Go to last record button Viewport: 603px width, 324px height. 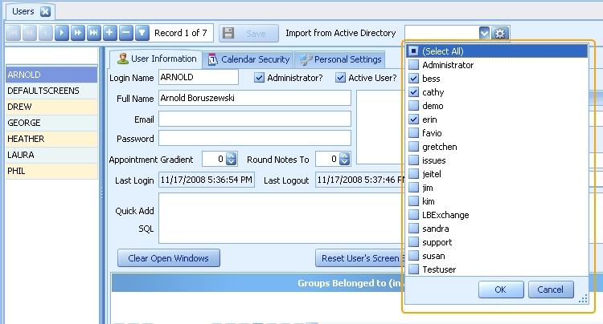tap(94, 33)
